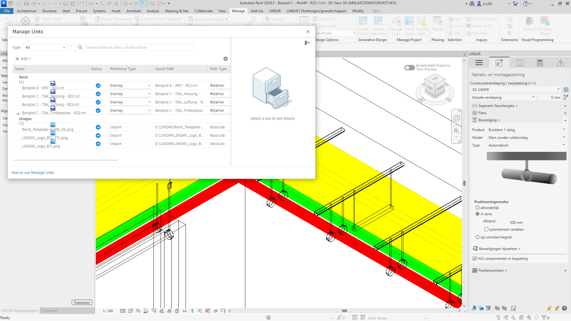The image size is (571, 321).
Task: Toggle the Accelerated Graphics Tech Preview switch
Action: tap(409, 67)
